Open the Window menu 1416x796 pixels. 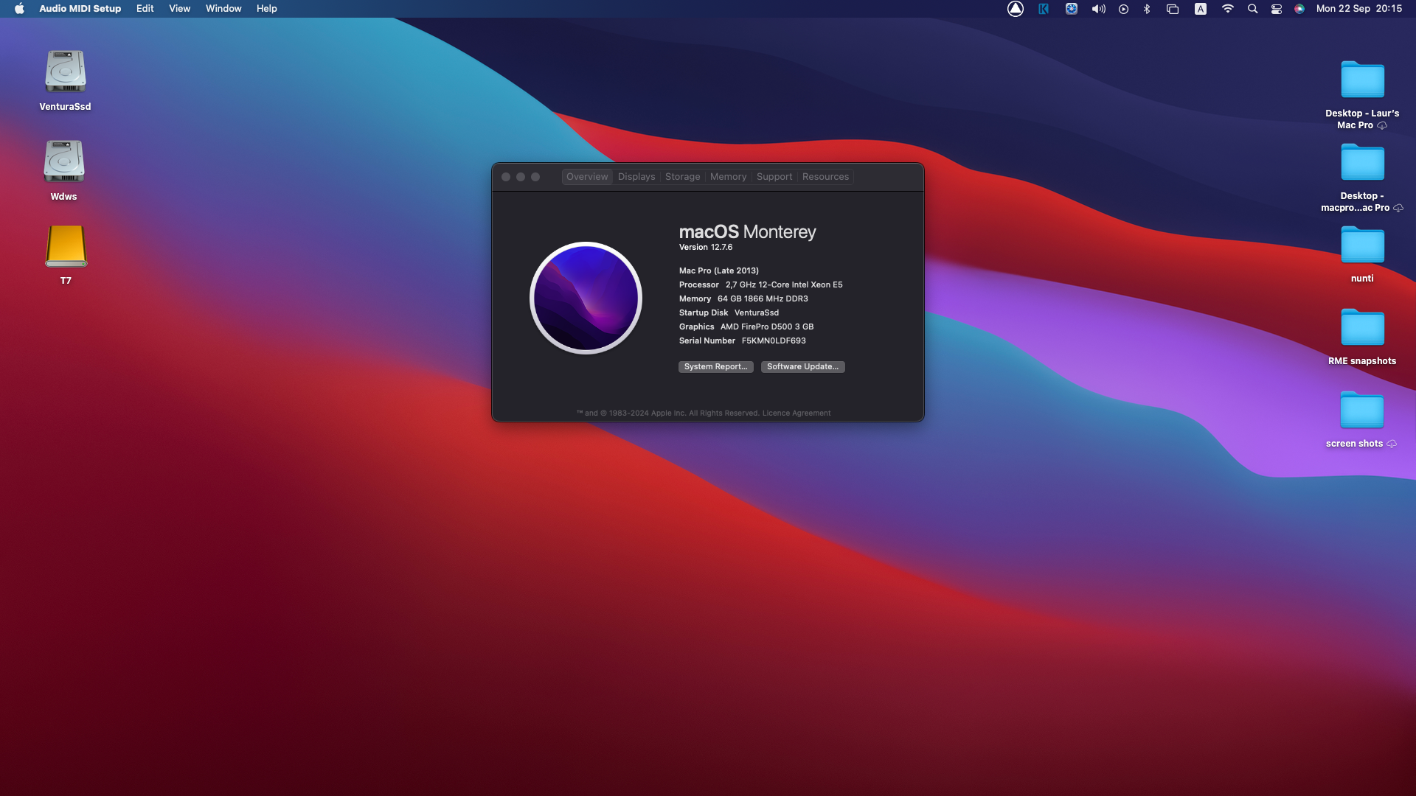pos(223,9)
